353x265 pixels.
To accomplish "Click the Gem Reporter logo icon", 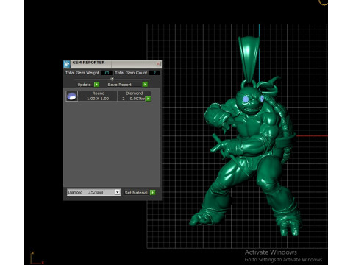I will click(x=67, y=64).
